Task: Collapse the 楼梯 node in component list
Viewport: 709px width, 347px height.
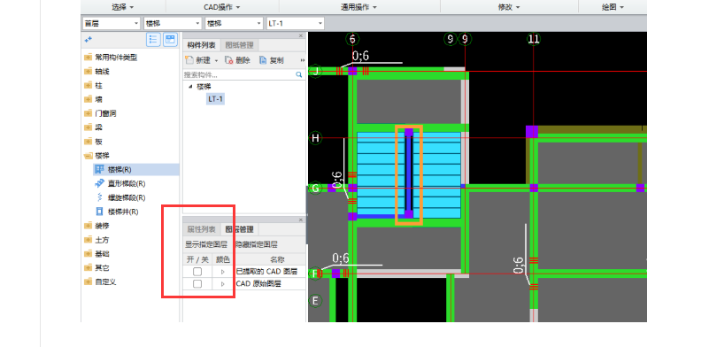Action: tap(190, 87)
